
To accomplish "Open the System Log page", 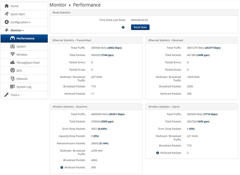I will pyautogui.click(x=24, y=87).
